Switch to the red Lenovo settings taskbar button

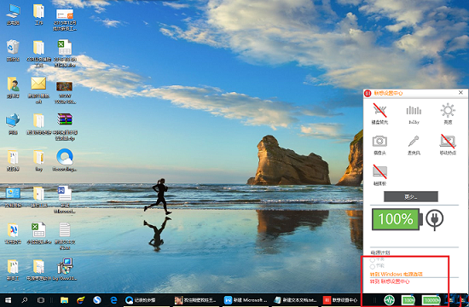[341, 300]
